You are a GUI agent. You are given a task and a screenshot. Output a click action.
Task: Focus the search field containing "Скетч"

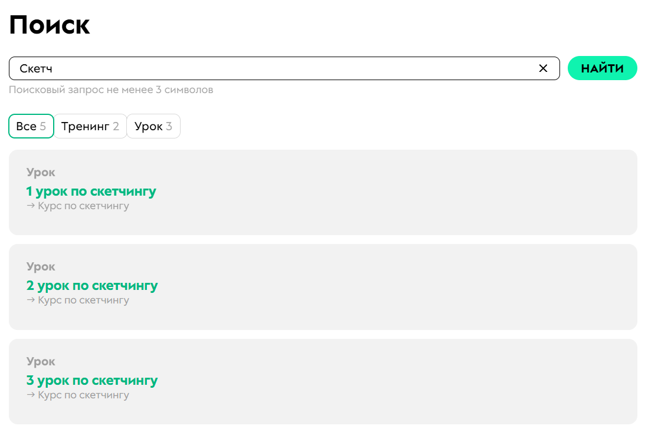pyautogui.click(x=271, y=68)
